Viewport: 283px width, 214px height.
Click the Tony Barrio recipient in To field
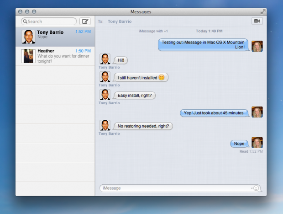pyautogui.click(x=120, y=21)
